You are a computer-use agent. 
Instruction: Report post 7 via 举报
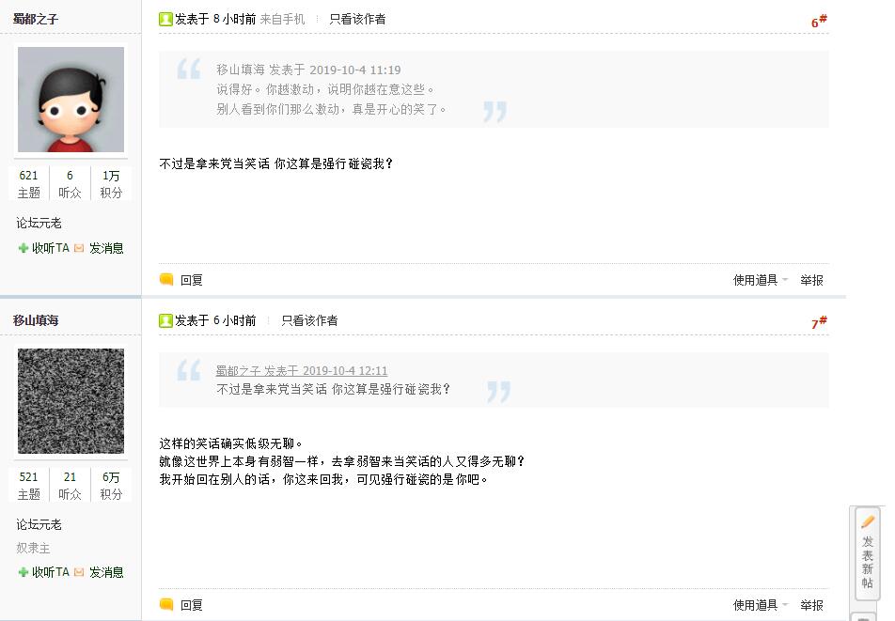pyautogui.click(x=811, y=605)
